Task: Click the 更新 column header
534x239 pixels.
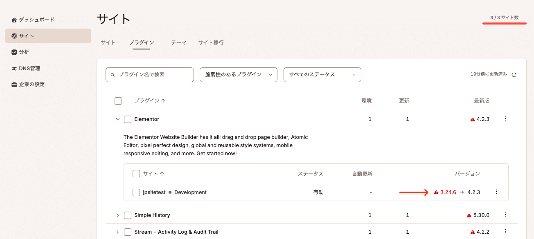Action: pos(404,101)
